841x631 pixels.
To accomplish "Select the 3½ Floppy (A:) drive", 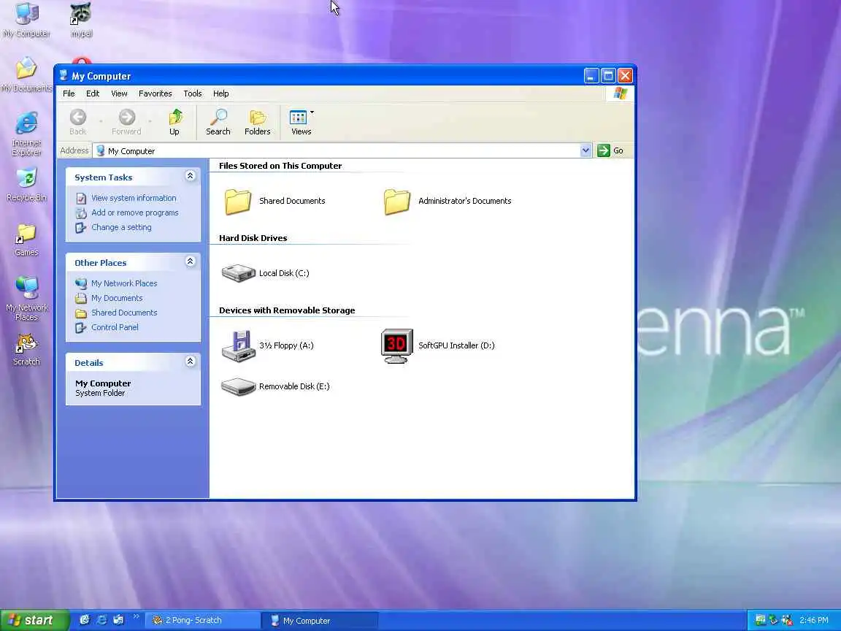I will tap(268, 345).
